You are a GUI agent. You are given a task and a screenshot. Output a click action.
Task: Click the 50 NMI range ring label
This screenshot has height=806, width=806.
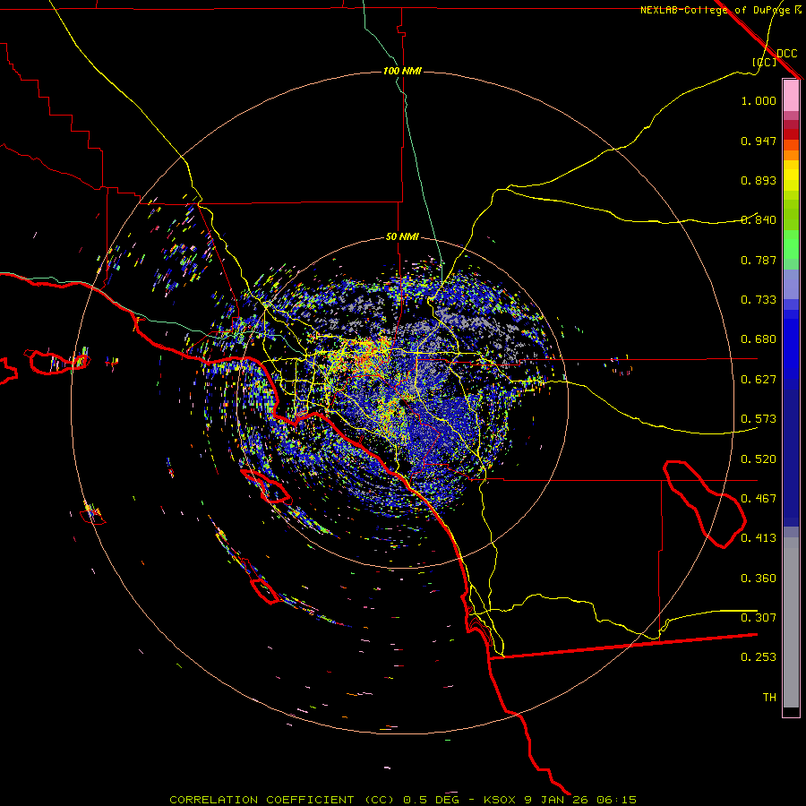(x=402, y=237)
